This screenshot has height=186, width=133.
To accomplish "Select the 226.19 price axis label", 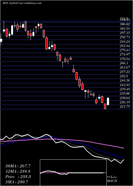I will (124, 102).
